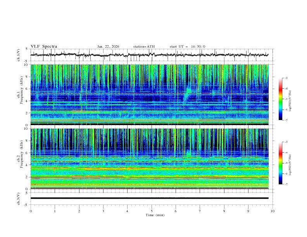
Task: Select the date text "Jan. 22, 2026"
Action: (x=108, y=46)
